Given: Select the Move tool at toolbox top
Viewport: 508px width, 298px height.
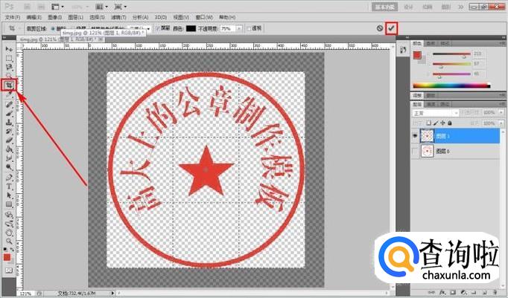Looking at the screenshot, I should click(x=9, y=48).
